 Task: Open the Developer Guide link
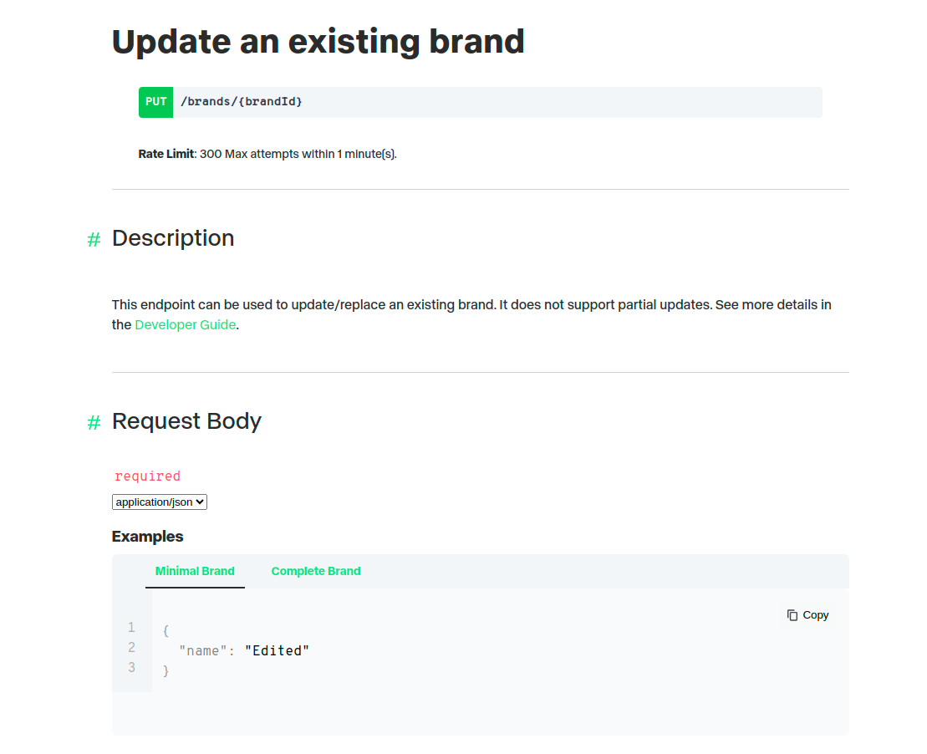tap(186, 325)
